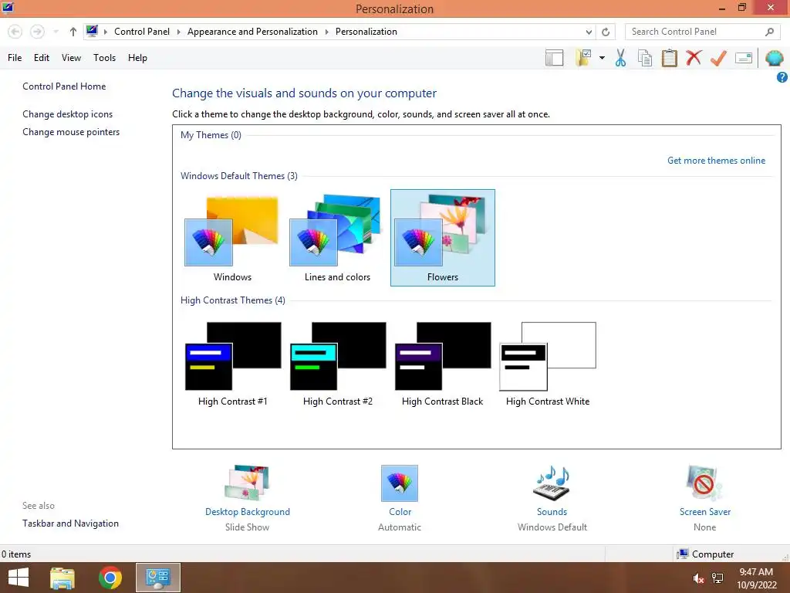Click the folder options toolbar icon
The width and height of the screenshot is (790, 593).
tap(583, 58)
